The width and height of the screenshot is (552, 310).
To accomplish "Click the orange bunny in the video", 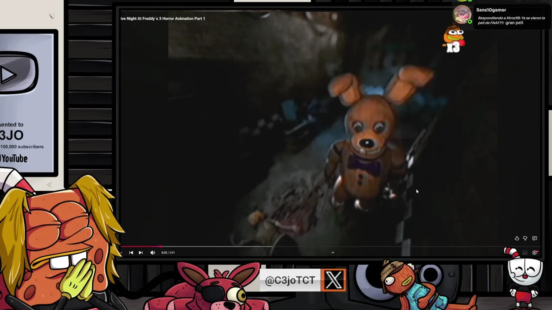I will 370,137.
